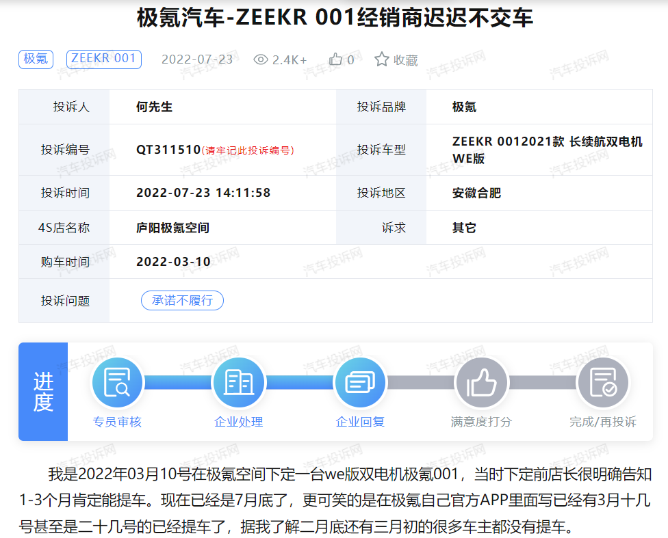The height and width of the screenshot is (538, 668).
Task: Click the like count 0
Action: pos(350,60)
